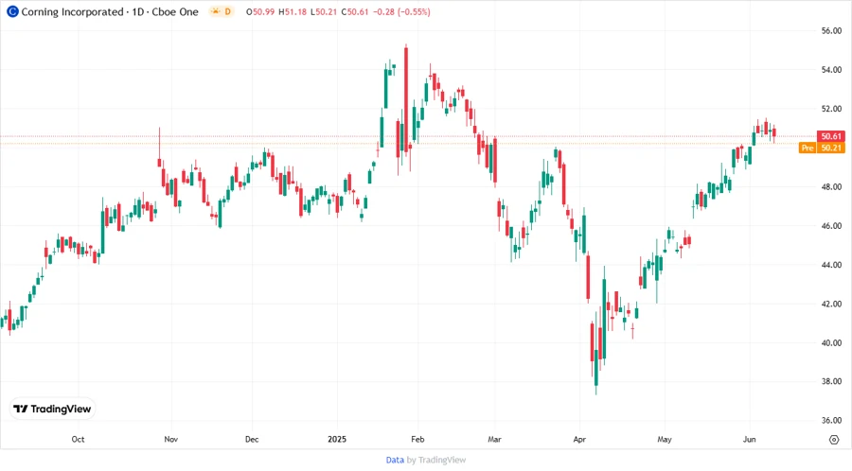Click the Feb time axis label
852x471 pixels.
[417, 439]
